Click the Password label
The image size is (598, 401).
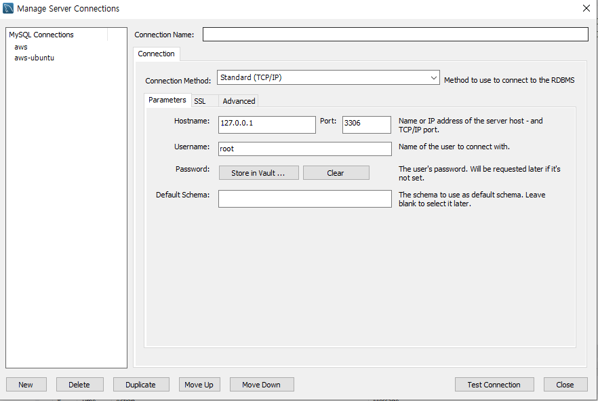pos(193,169)
